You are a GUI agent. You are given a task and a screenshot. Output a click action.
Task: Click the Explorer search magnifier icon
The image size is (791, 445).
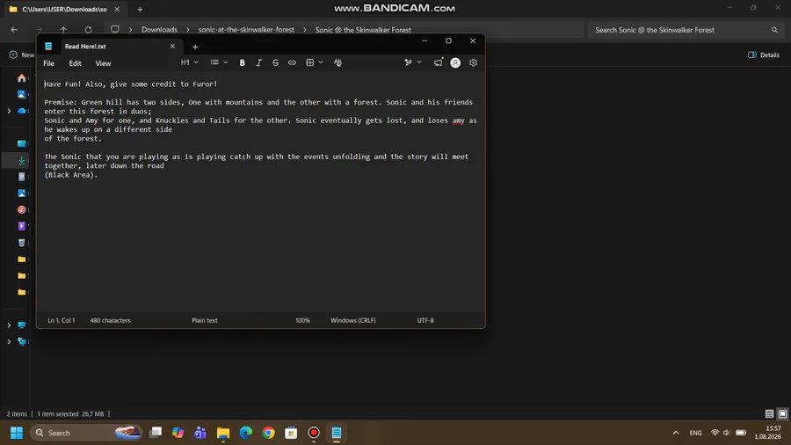774,30
